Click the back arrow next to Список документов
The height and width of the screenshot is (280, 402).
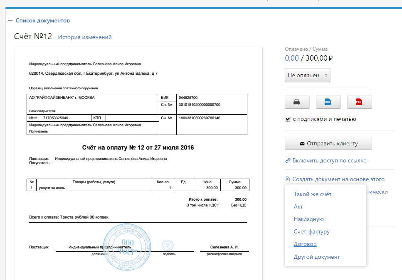[10, 20]
